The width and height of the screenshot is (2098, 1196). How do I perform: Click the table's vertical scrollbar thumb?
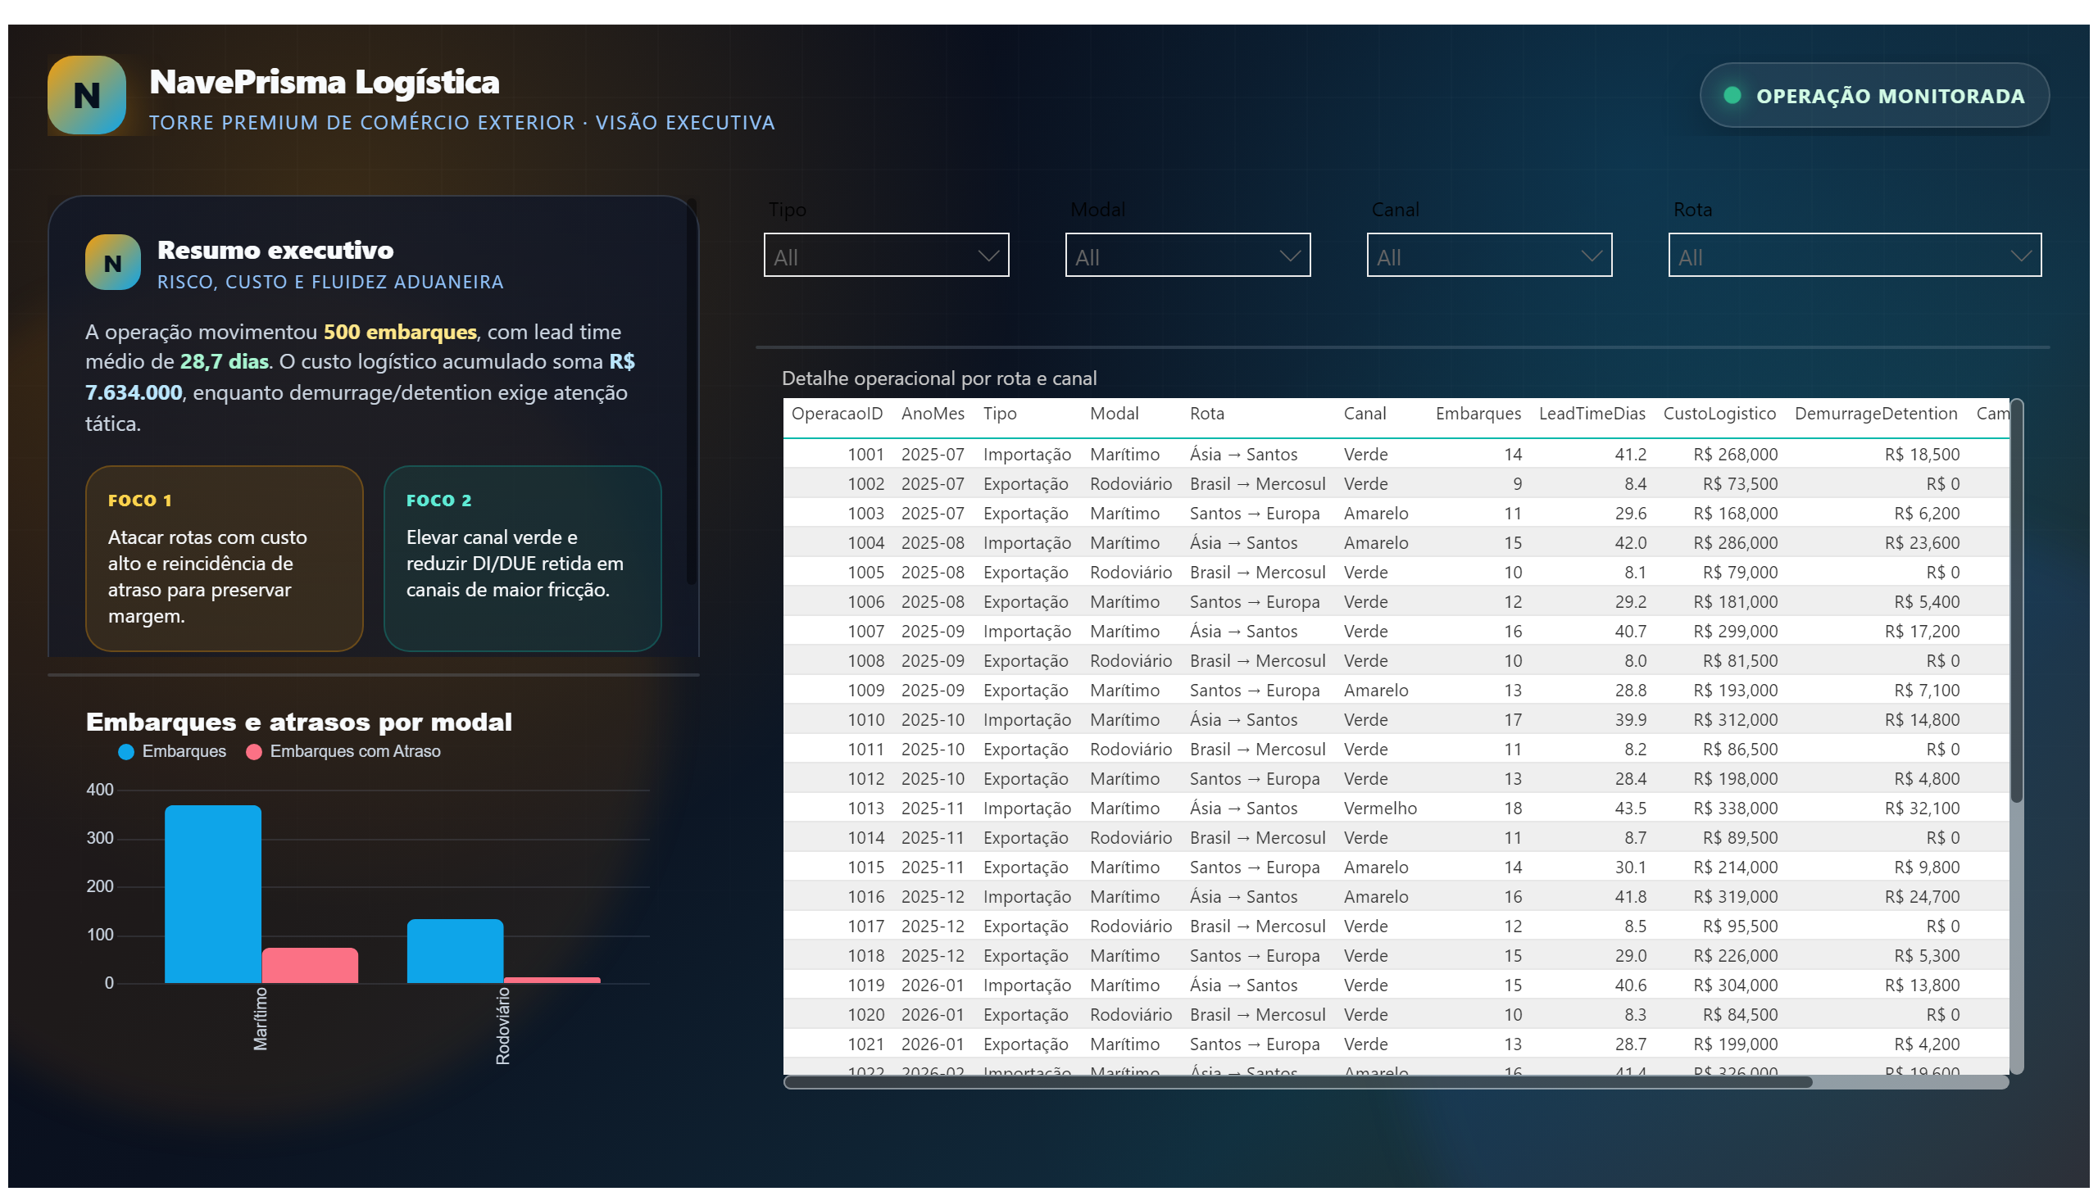pyautogui.click(x=2016, y=601)
